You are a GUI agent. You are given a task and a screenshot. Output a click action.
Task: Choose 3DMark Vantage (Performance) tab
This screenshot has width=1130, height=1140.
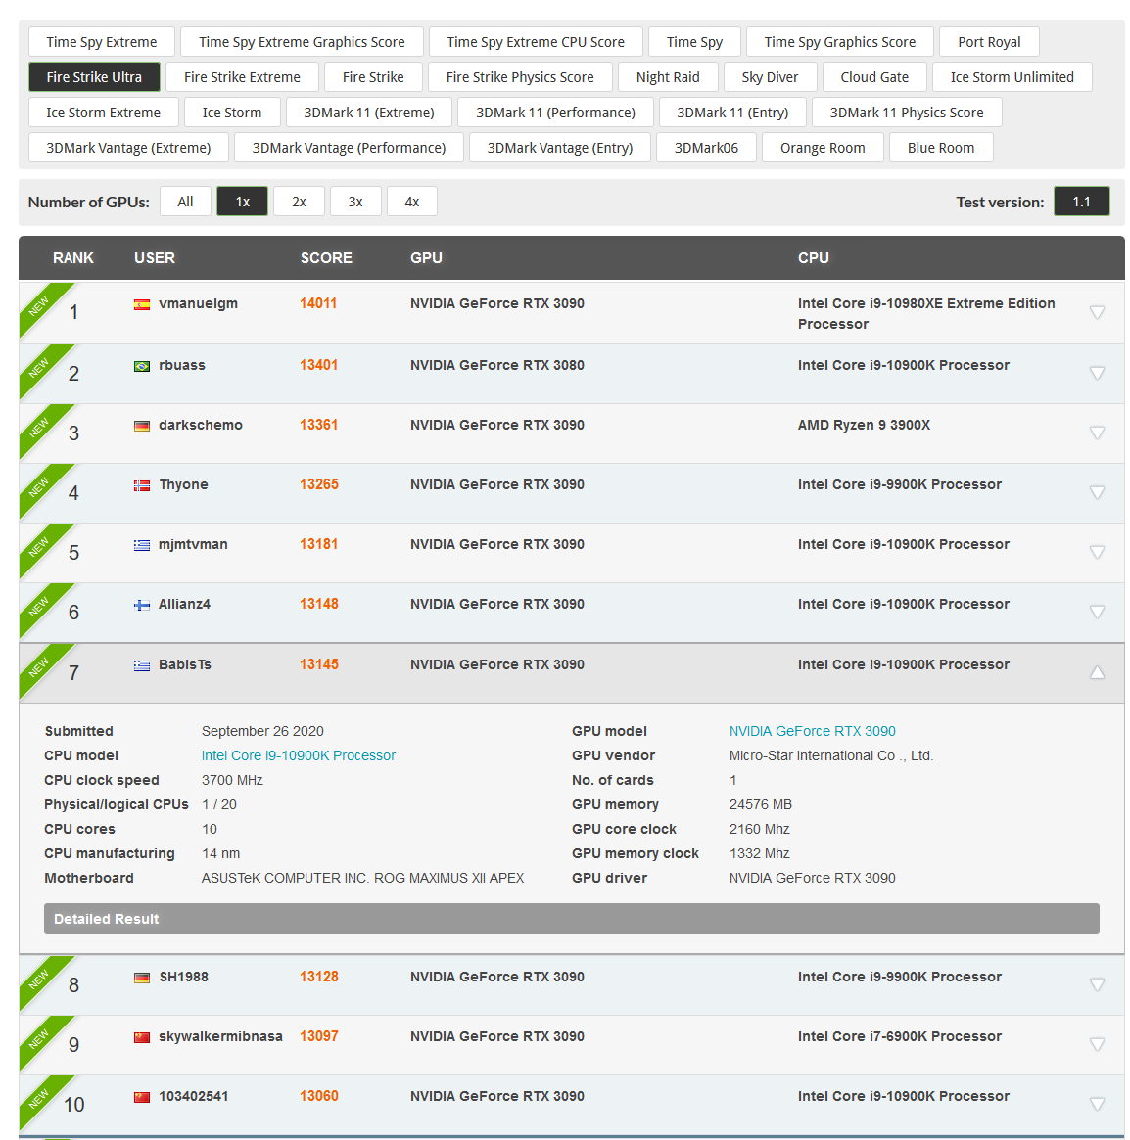350,148
